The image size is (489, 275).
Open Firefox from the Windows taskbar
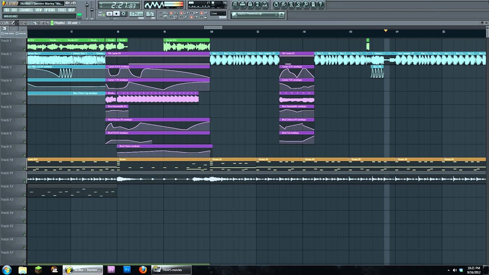(142, 270)
